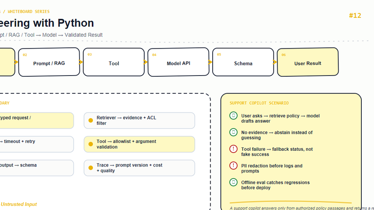Screen dimensions: 374x210
Task: Click text 'PII redaction before logs and prompts'
Action: coord(272,169)
